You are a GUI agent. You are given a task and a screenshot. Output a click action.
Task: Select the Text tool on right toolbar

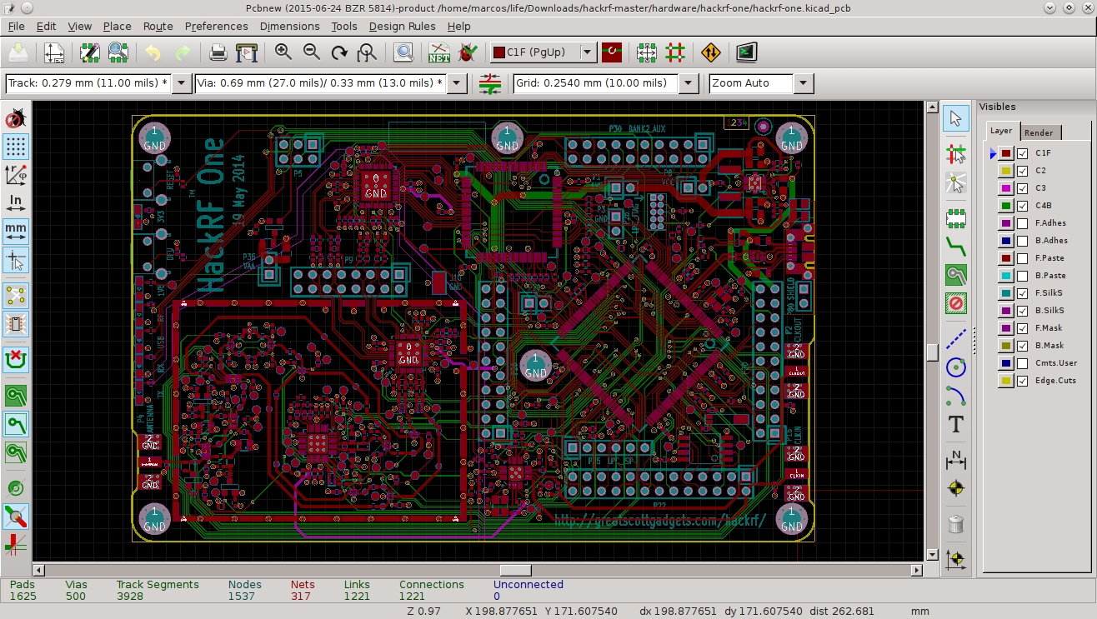(x=956, y=426)
